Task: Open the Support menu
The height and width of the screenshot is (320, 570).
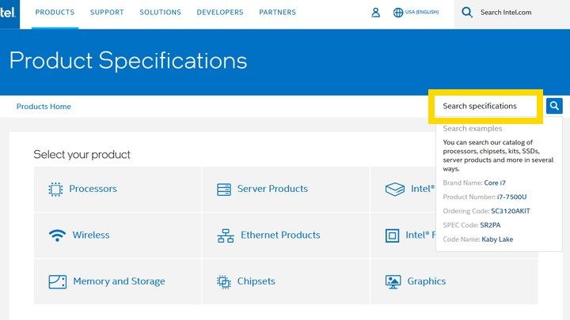Action: (x=107, y=13)
